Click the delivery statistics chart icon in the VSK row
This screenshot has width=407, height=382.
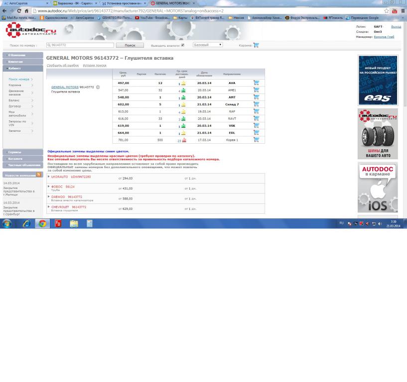183,126
